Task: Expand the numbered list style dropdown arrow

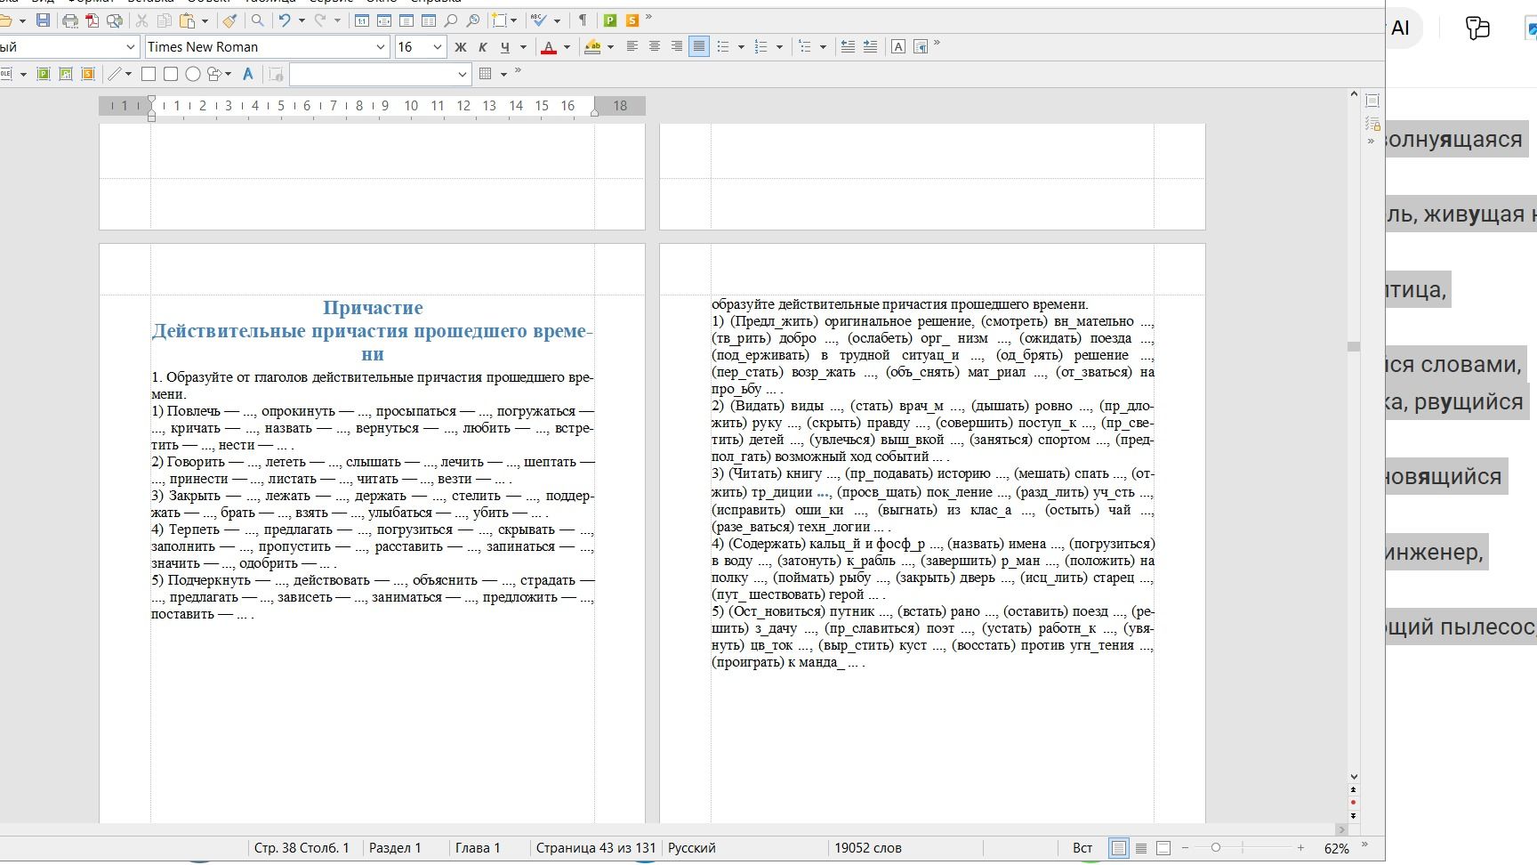Action: (779, 47)
